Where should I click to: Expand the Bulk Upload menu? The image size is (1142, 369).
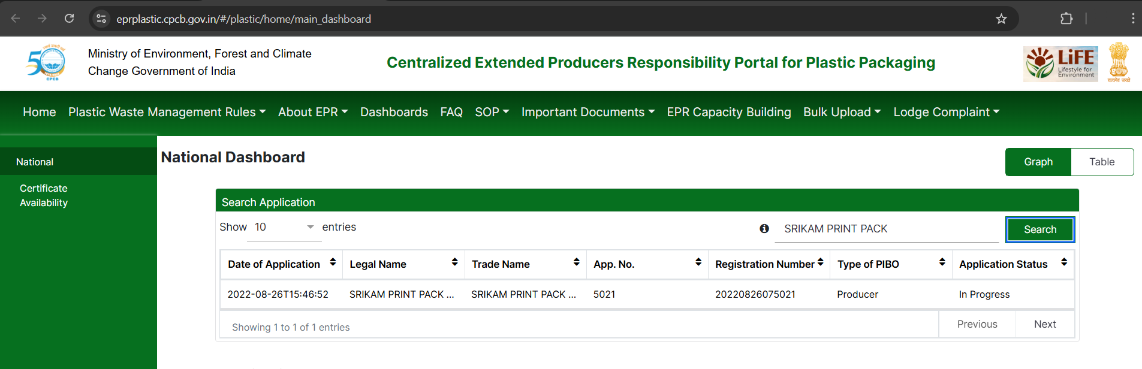click(842, 112)
